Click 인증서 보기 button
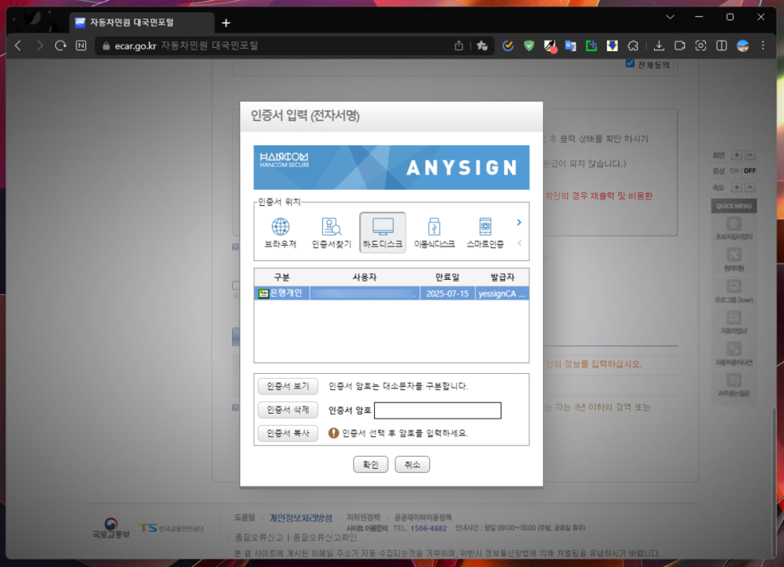This screenshot has height=567, width=784. click(288, 386)
